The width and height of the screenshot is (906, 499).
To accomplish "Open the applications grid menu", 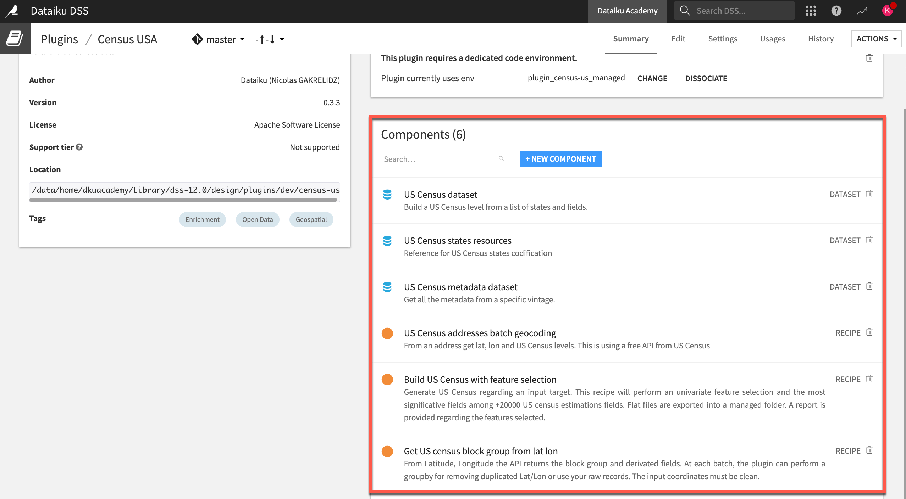I will pos(811,11).
